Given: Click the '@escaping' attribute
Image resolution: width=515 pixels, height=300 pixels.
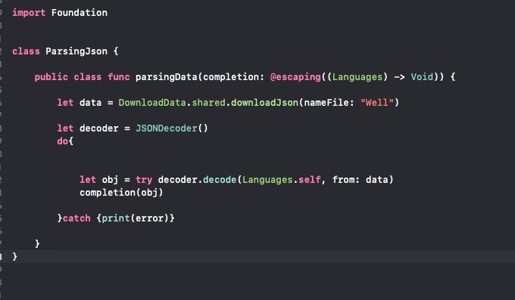Looking at the screenshot, I should click(295, 77).
